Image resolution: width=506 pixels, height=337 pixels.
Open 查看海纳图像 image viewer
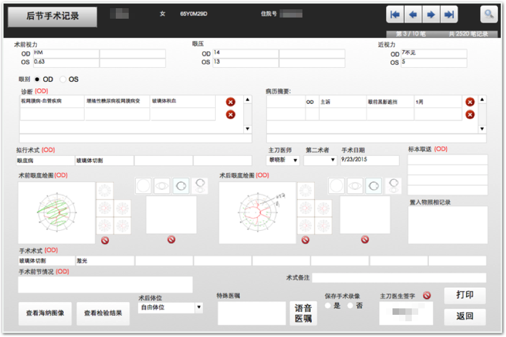point(44,314)
